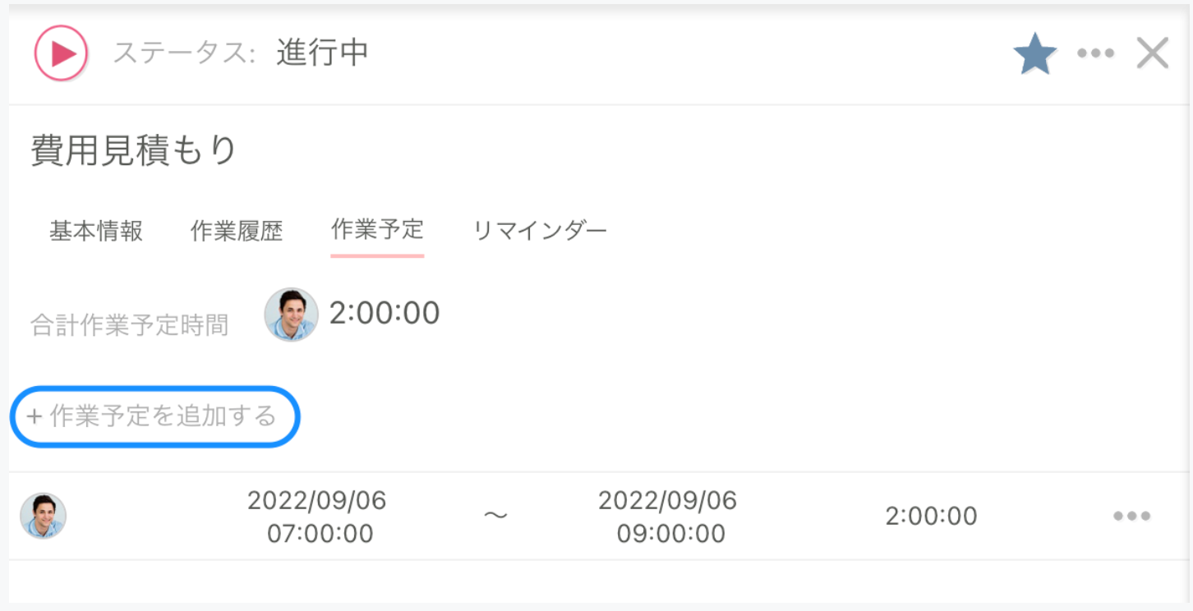Close the task detail dialog
The image size is (1193, 611).
click(x=1154, y=52)
